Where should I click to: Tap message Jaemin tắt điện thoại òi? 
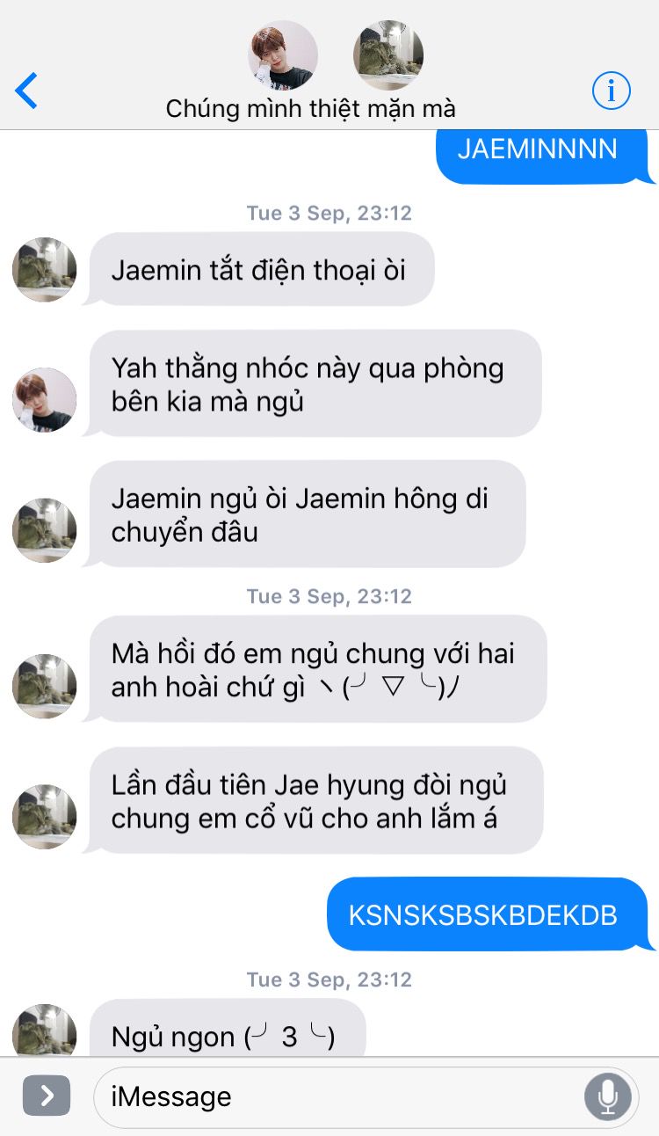coord(260,269)
